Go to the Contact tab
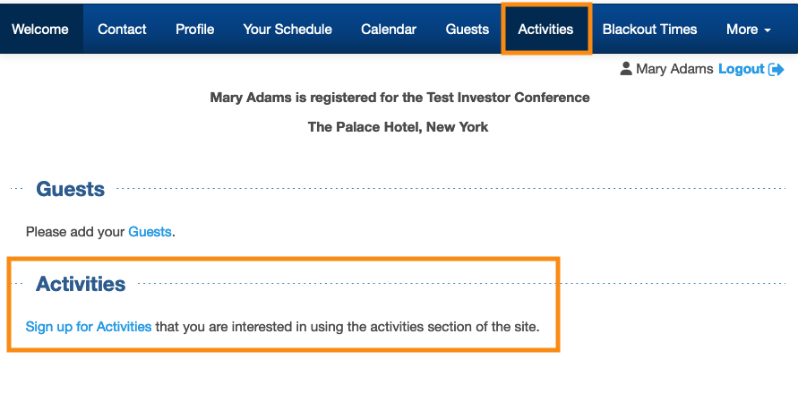Viewport: 798px width, 394px height. tap(122, 30)
